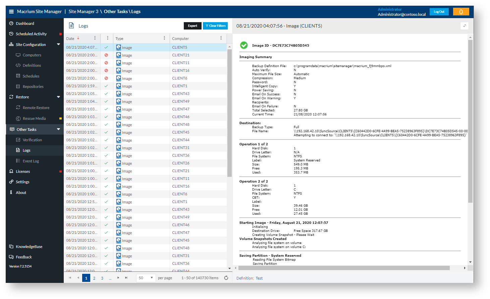Expand log detail panel to fullscreen
The image size is (490, 299).
[x=465, y=26]
